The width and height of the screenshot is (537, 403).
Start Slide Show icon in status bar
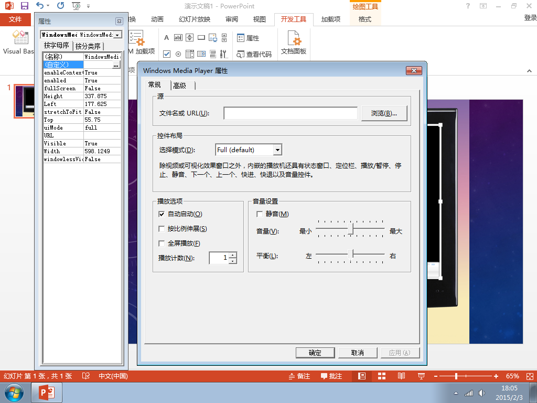[421, 376]
